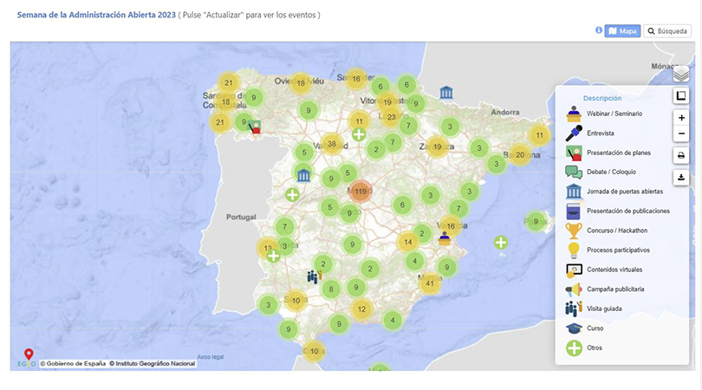The width and height of the screenshot is (702, 390).
Task: Expand the 41 event cluster
Action: [430, 283]
